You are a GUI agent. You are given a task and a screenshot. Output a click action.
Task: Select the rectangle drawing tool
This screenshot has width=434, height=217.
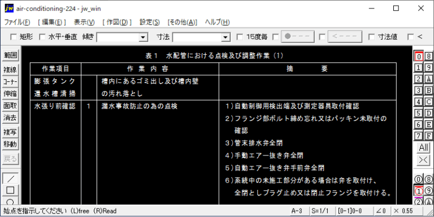click(11, 190)
